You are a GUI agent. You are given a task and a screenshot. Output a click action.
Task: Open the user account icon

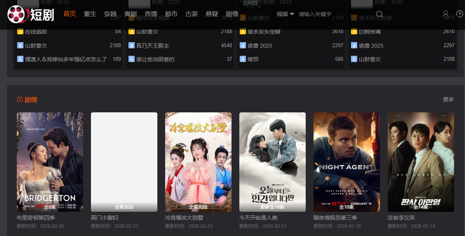[x=445, y=14]
